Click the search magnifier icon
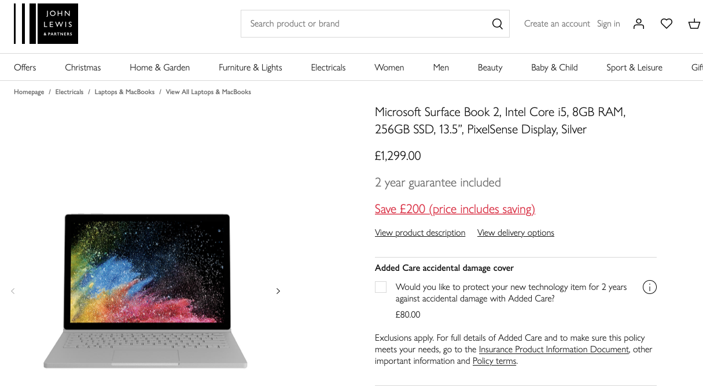This screenshot has height=391, width=703. pyautogui.click(x=497, y=24)
